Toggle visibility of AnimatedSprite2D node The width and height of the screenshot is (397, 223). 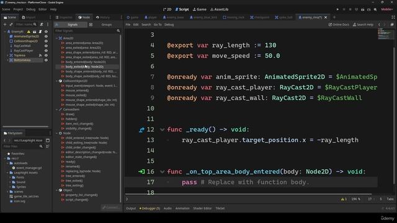click(46, 37)
